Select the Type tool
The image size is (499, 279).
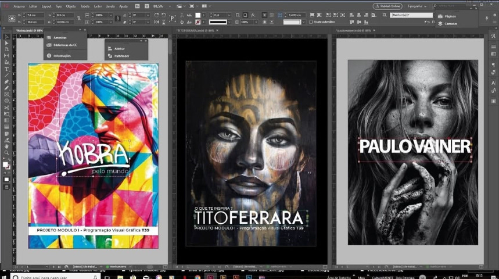6,69
